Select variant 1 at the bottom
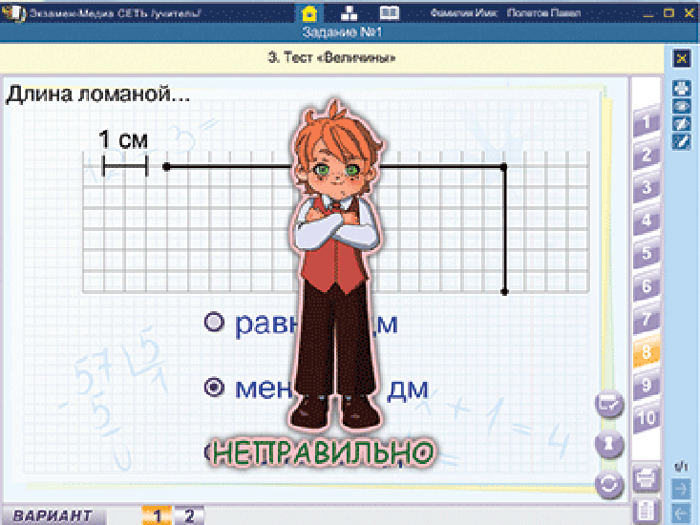 [x=157, y=516]
